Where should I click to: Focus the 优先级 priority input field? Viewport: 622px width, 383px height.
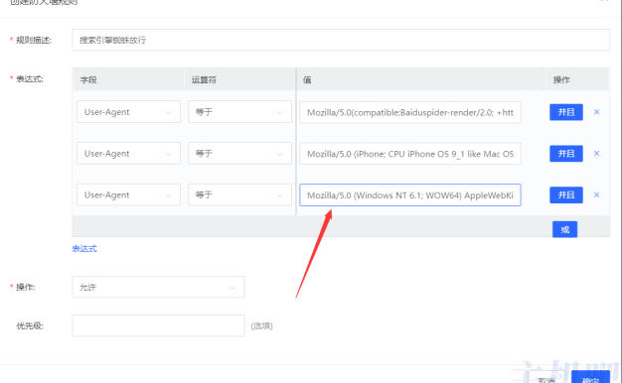click(158, 325)
